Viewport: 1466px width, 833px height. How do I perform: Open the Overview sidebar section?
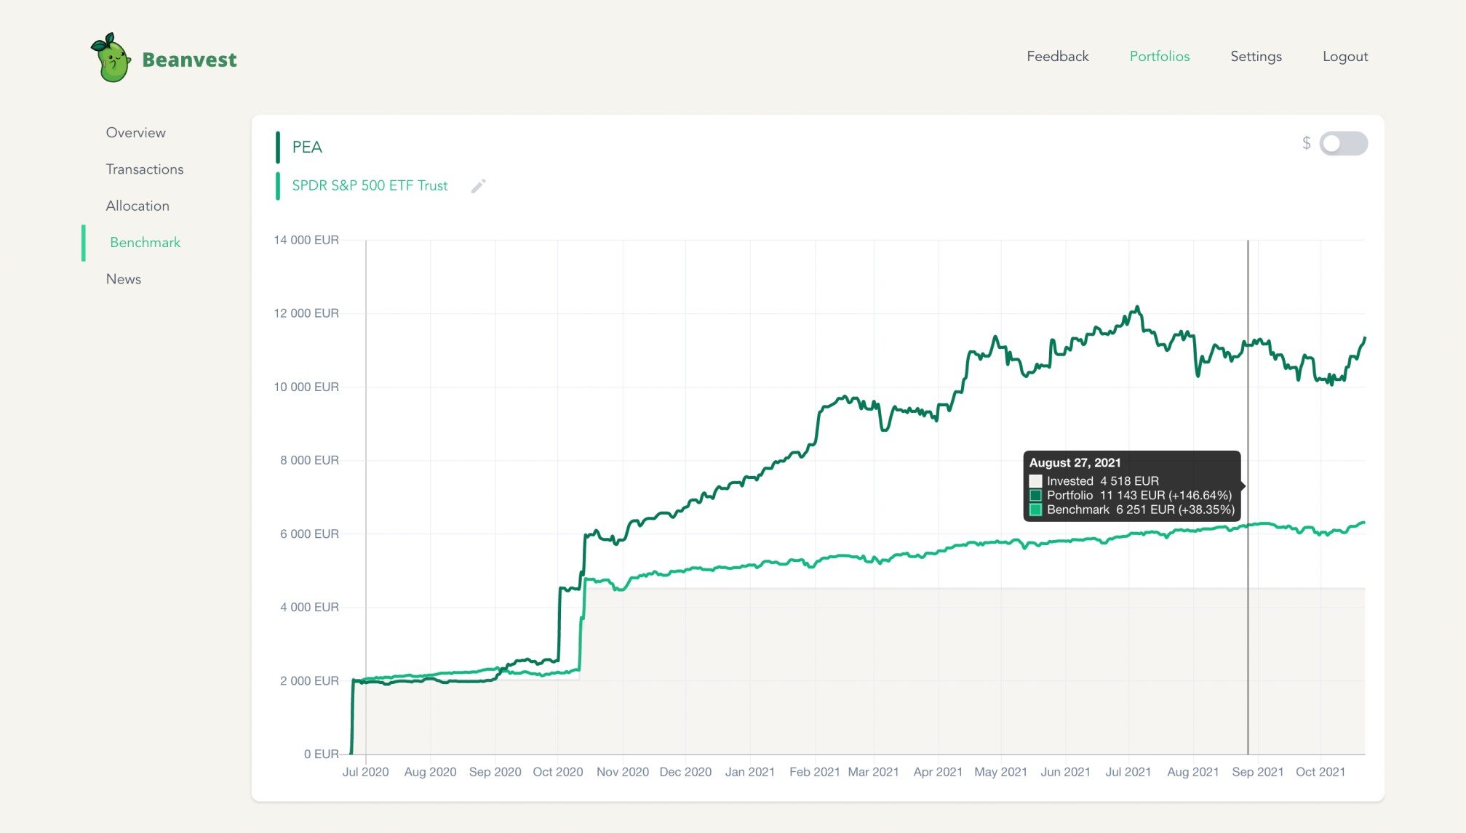(135, 132)
